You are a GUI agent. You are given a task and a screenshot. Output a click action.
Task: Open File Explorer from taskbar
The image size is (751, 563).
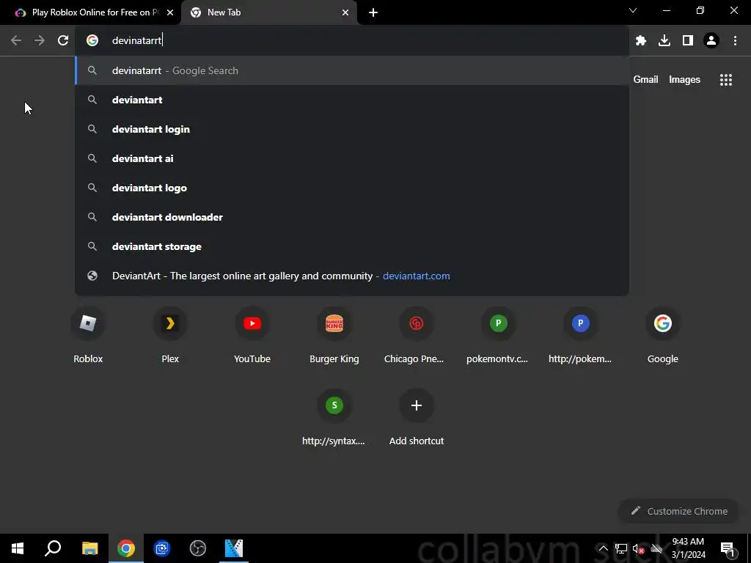pos(89,548)
